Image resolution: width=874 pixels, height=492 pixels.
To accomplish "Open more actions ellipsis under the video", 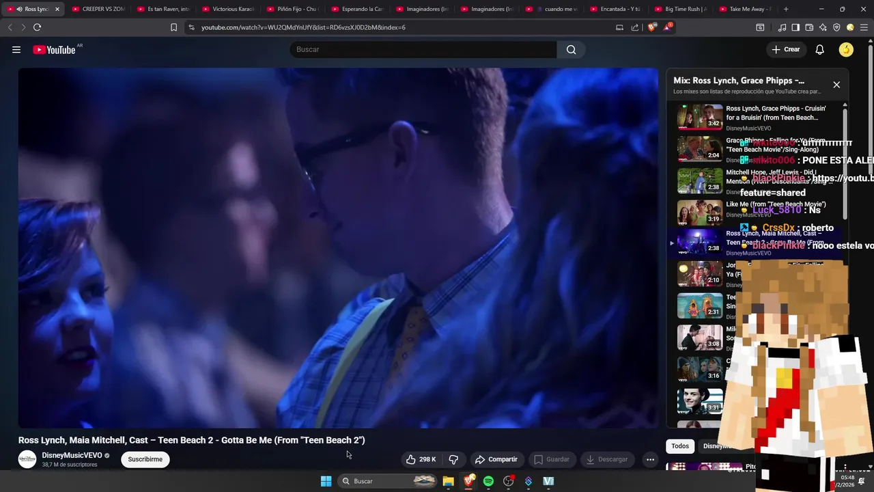I will click(650, 459).
